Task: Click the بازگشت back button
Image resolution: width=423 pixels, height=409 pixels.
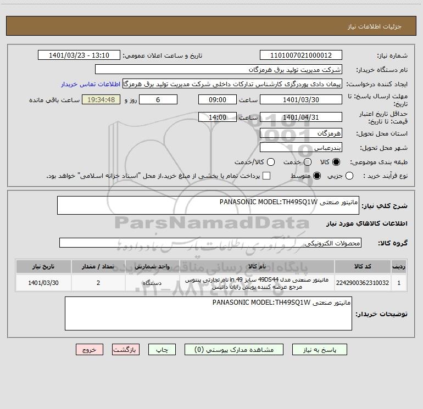Action: (x=126, y=350)
